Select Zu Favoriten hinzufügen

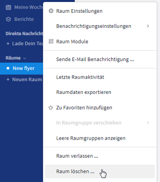(x=100, y=107)
